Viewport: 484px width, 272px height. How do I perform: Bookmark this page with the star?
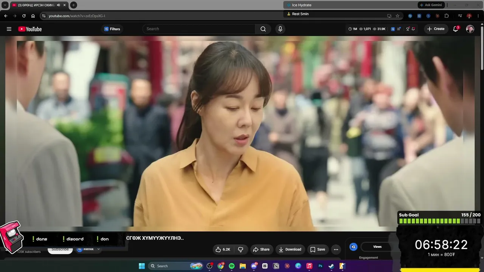coord(397,16)
